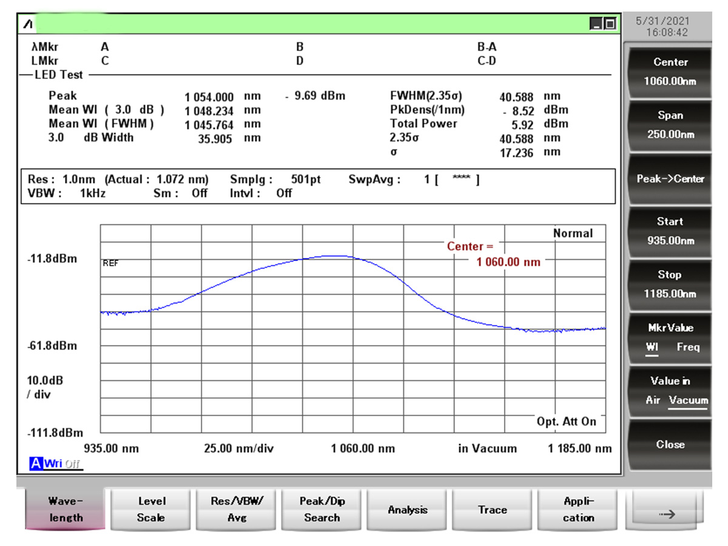Click the Anritsu logo icon in title bar

click(29, 25)
